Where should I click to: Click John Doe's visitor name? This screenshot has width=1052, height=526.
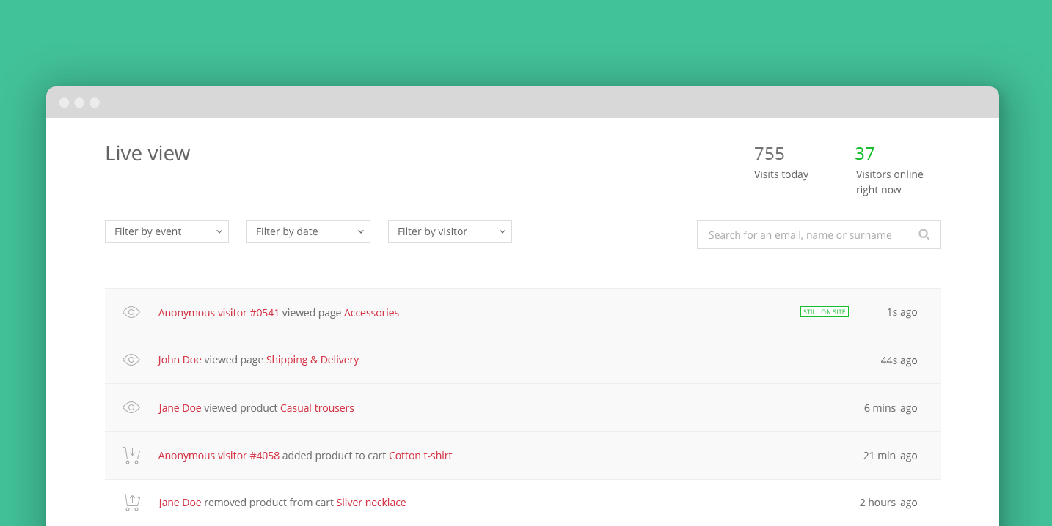[179, 360]
